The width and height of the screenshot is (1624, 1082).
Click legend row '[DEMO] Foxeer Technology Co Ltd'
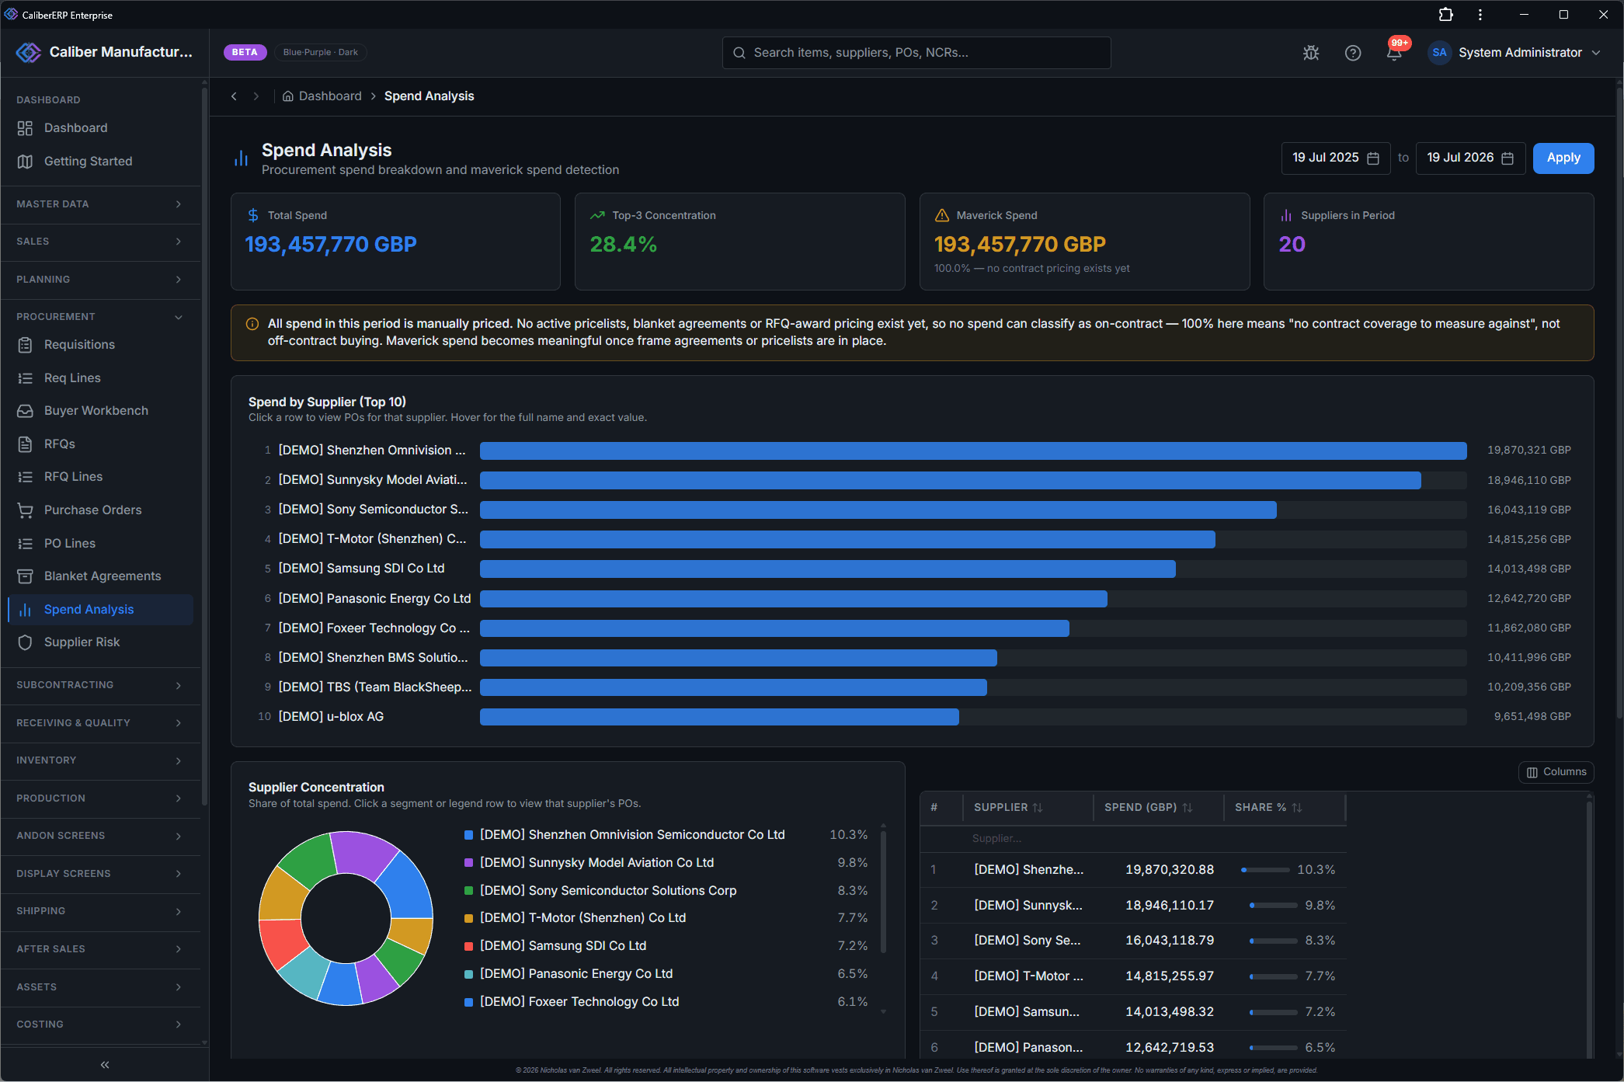(x=666, y=1002)
